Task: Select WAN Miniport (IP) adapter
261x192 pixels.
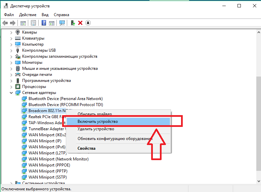Action: tap(45, 141)
